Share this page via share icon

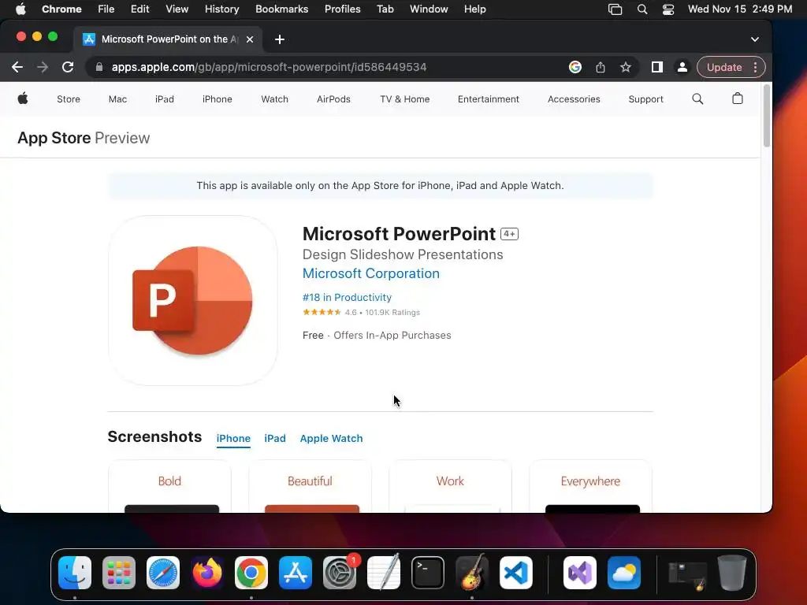(600, 67)
